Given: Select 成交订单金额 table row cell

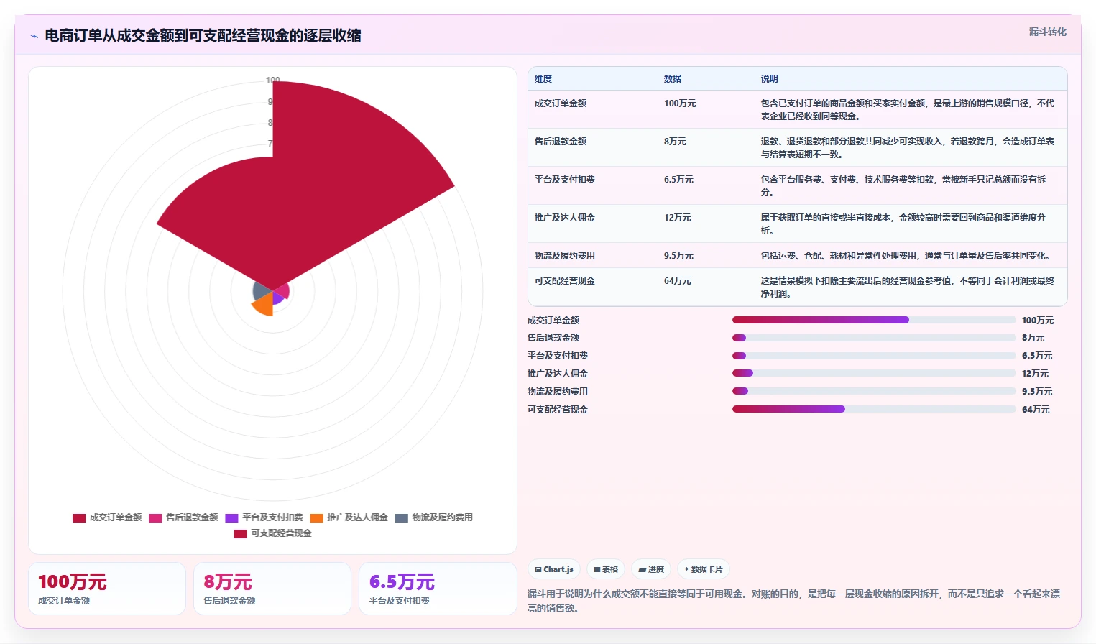Looking at the screenshot, I should [x=561, y=103].
